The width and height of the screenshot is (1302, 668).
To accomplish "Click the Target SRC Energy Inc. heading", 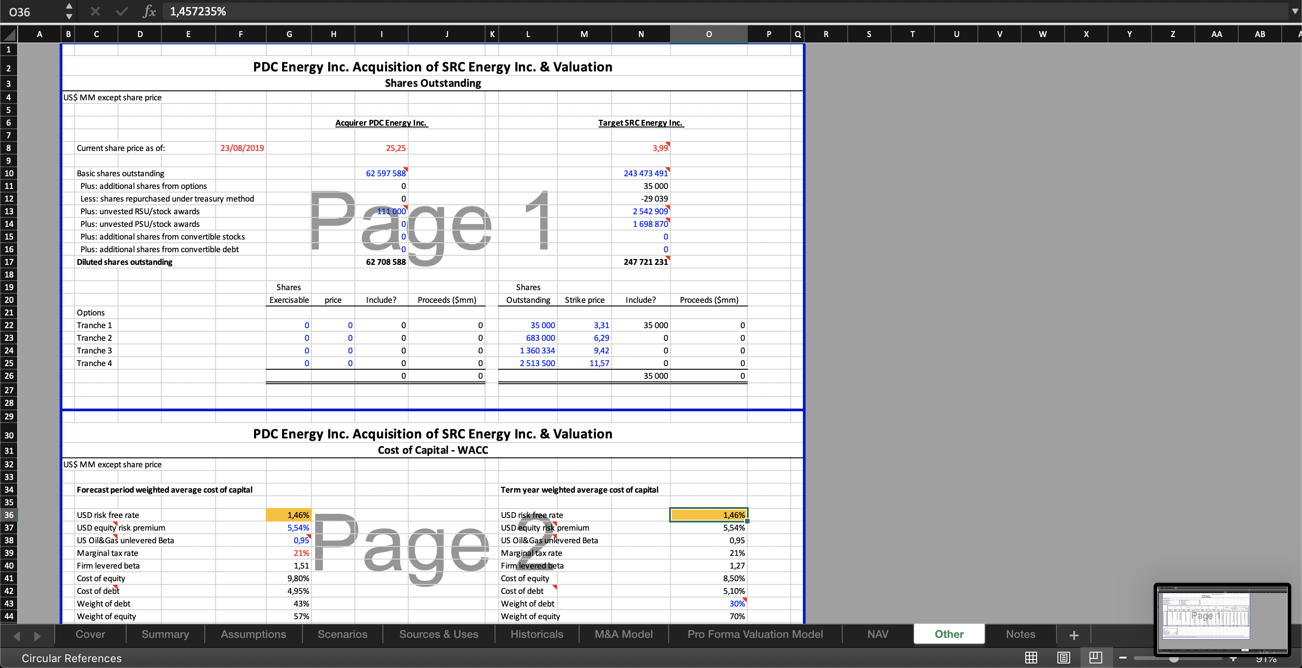I will pyautogui.click(x=641, y=123).
